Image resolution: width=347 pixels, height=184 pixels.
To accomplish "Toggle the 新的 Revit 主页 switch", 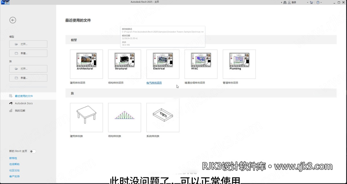I will tap(33, 151).
